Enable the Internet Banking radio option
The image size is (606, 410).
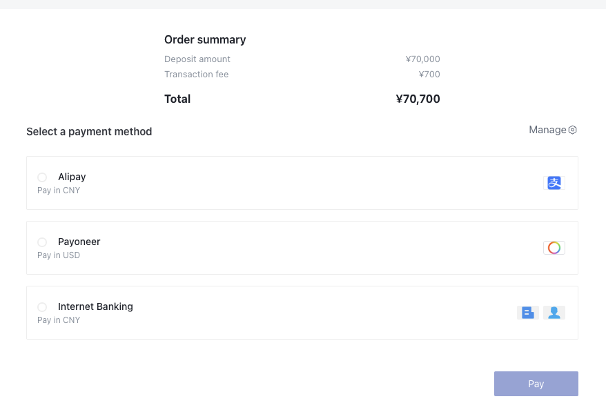[x=42, y=307]
